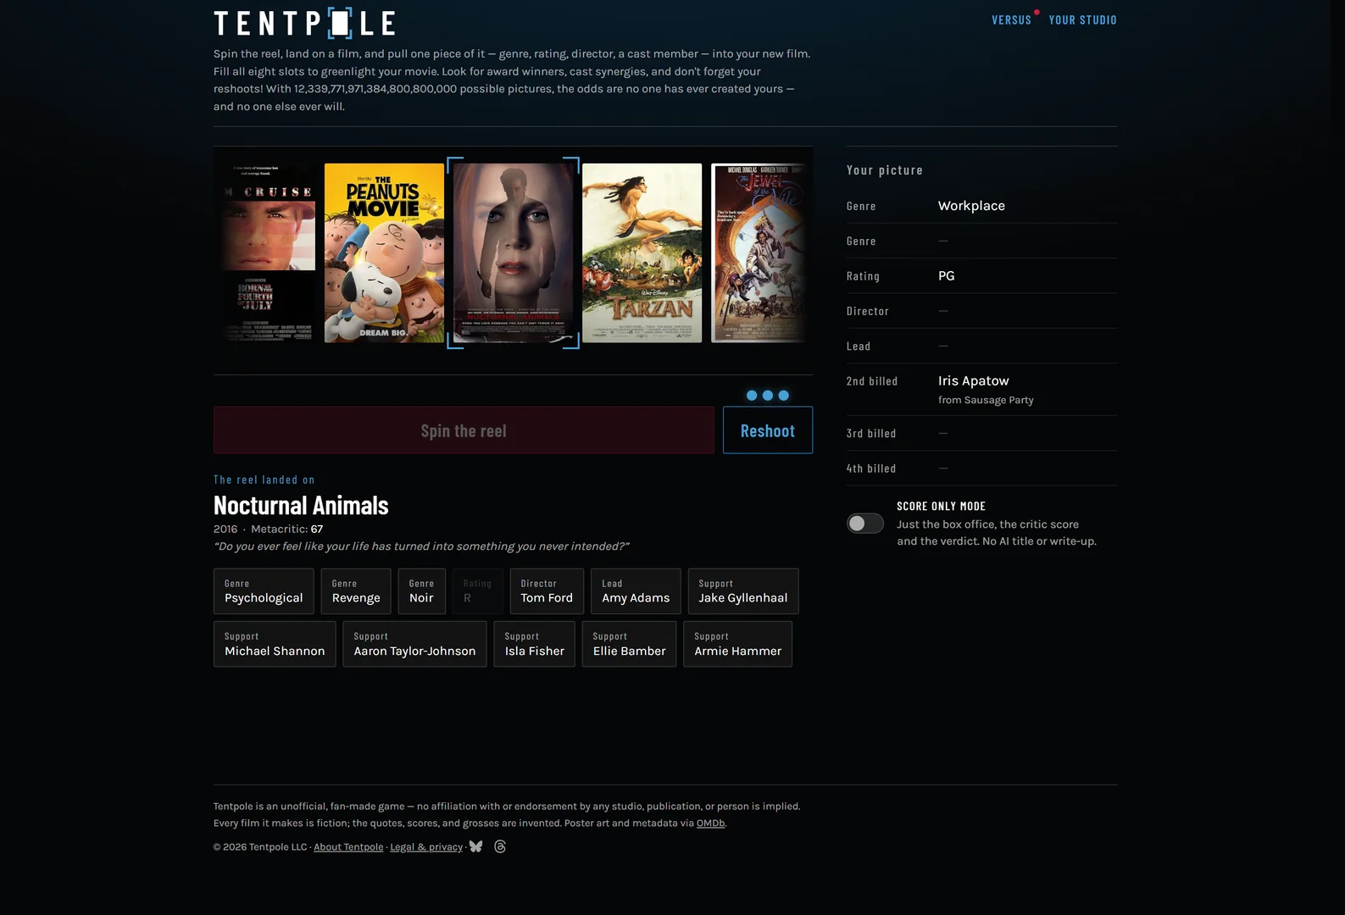
Task: Select the R rating chip
Action: pos(477,591)
